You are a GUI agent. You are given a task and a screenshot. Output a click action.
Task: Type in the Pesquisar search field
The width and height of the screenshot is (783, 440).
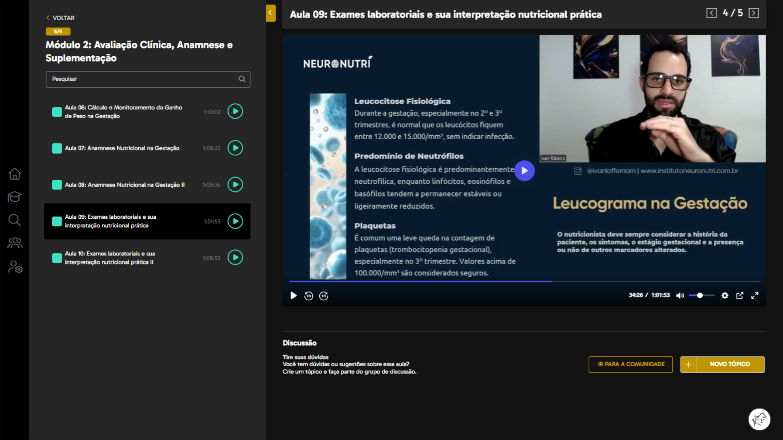(143, 79)
